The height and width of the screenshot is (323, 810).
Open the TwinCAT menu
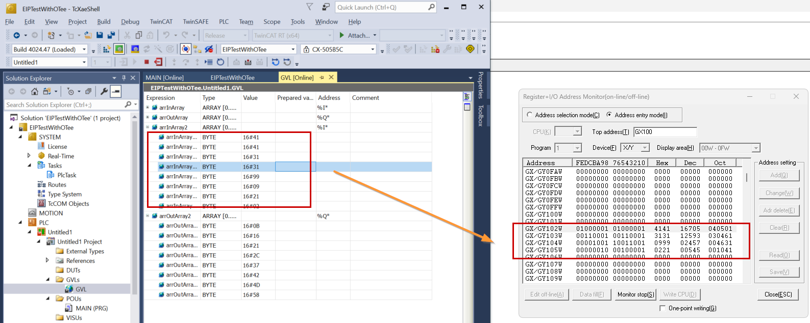(161, 21)
